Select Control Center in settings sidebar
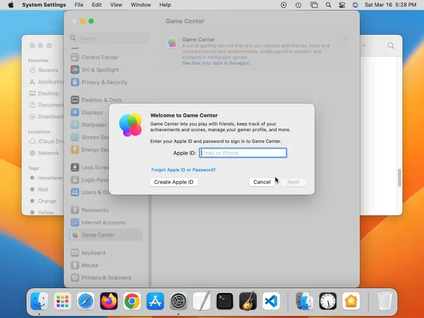The image size is (424, 318). pyautogui.click(x=106, y=57)
